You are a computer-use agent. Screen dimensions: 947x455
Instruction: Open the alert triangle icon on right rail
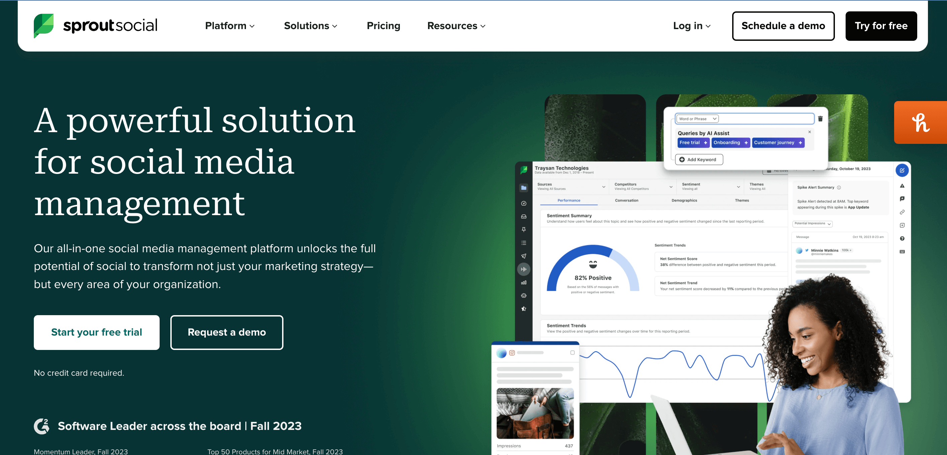(x=902, y=186)
